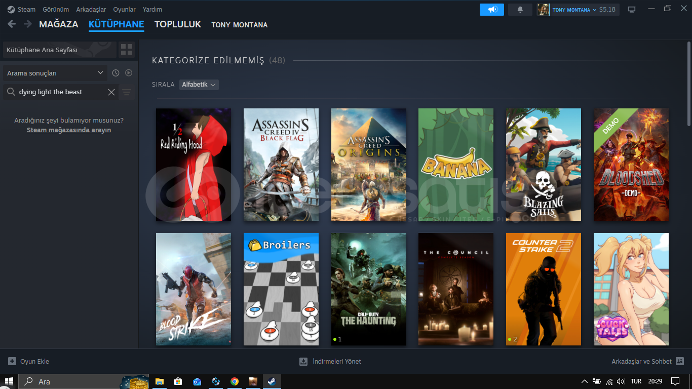Switch to the MAĞAZA tab

pos(58,24)
